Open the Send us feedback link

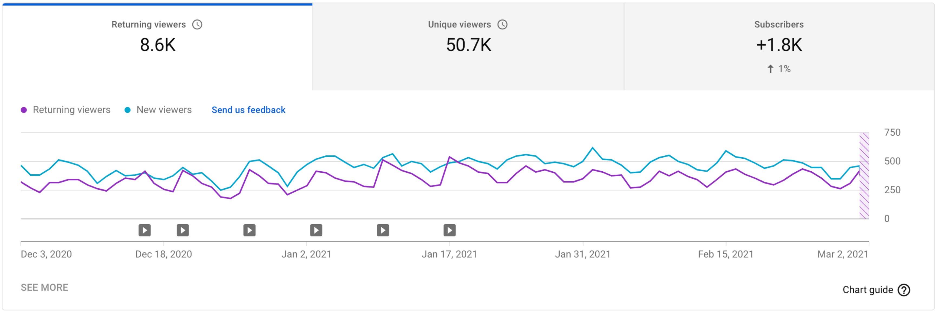248,110
